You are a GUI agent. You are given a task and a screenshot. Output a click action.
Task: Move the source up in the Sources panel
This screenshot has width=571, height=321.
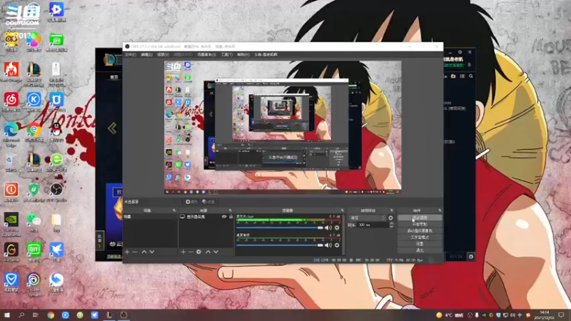click(208, 252)
